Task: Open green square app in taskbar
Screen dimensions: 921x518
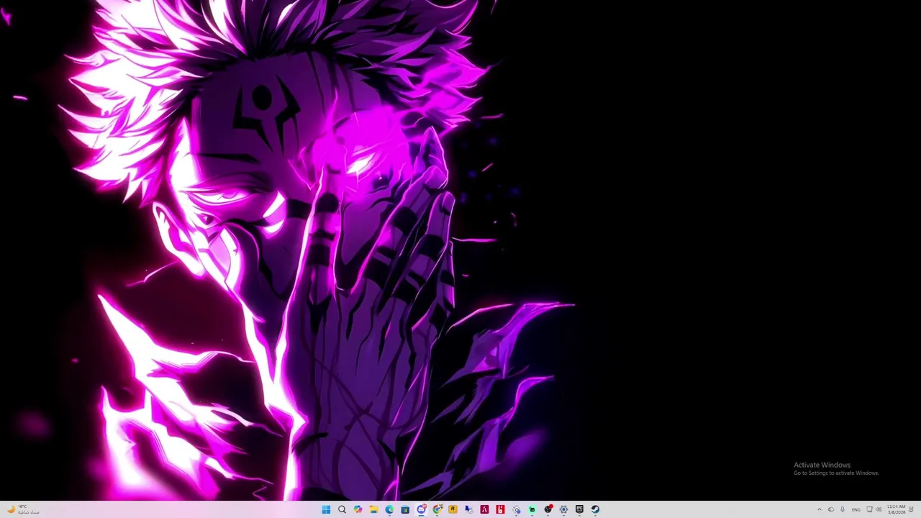Action: pyautogui.click(x=532, y=509)
